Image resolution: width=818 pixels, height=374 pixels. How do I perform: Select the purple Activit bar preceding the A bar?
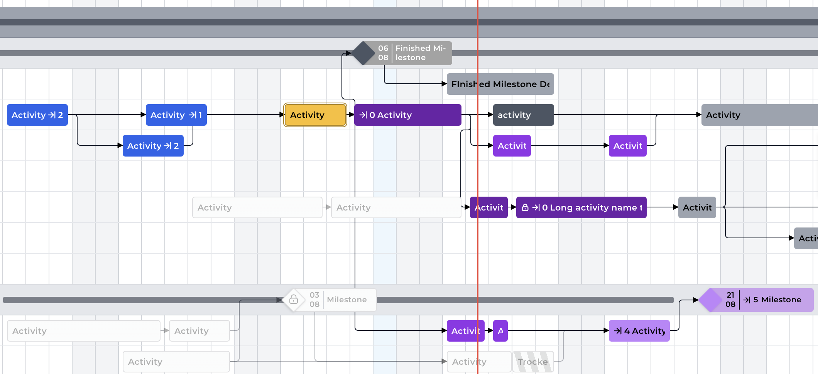(x=466, y=331)
